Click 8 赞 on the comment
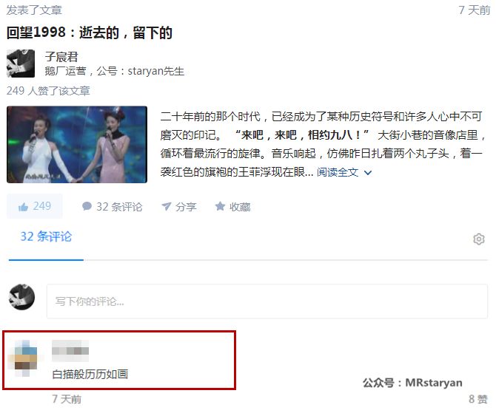The image size is (496, 413). 479,399
